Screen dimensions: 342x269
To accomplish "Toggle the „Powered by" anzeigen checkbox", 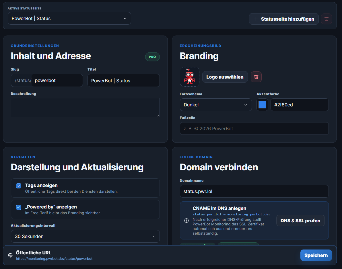I will tap(19, 207).
